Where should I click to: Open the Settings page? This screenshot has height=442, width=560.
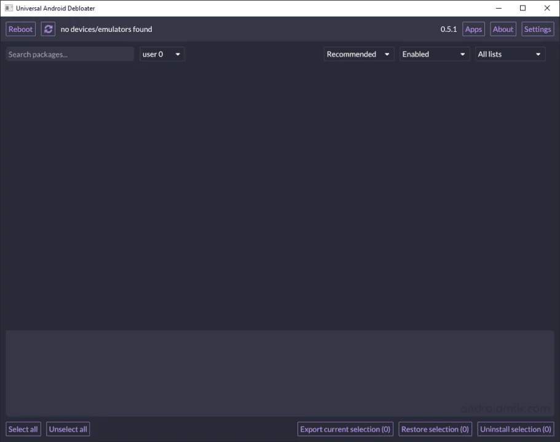click(537, 29)
